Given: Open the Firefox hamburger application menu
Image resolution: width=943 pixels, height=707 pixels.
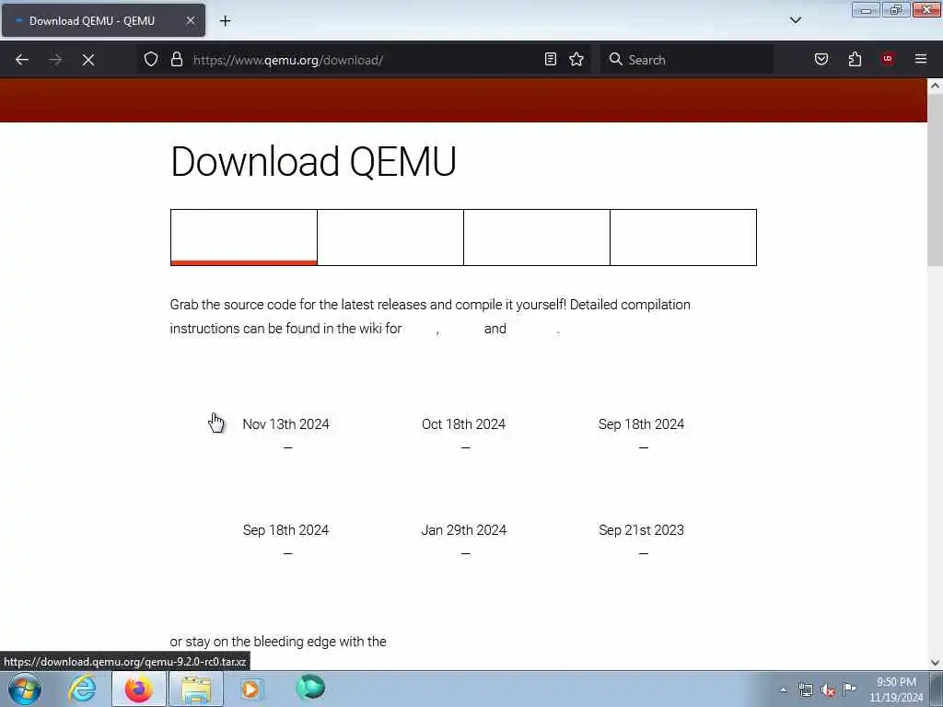Looking at the screenshot, I should tap(920, 59).
